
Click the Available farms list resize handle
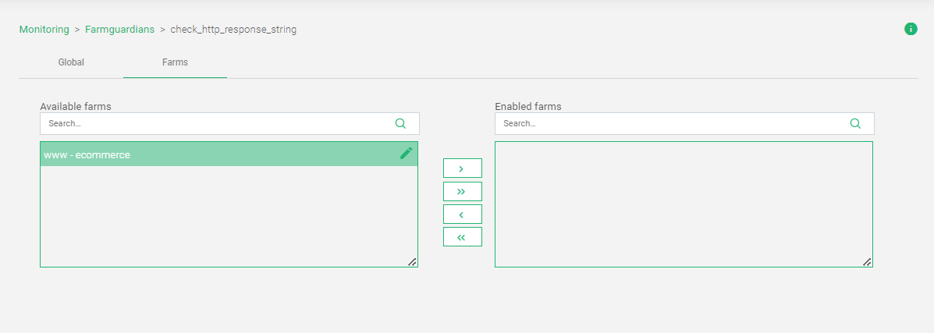click(412, 261)
